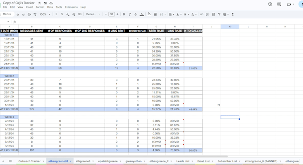This screenshot has width=303, height=165.
Task: Open horizontal align dropdown
Action: [x=171, y=14]
